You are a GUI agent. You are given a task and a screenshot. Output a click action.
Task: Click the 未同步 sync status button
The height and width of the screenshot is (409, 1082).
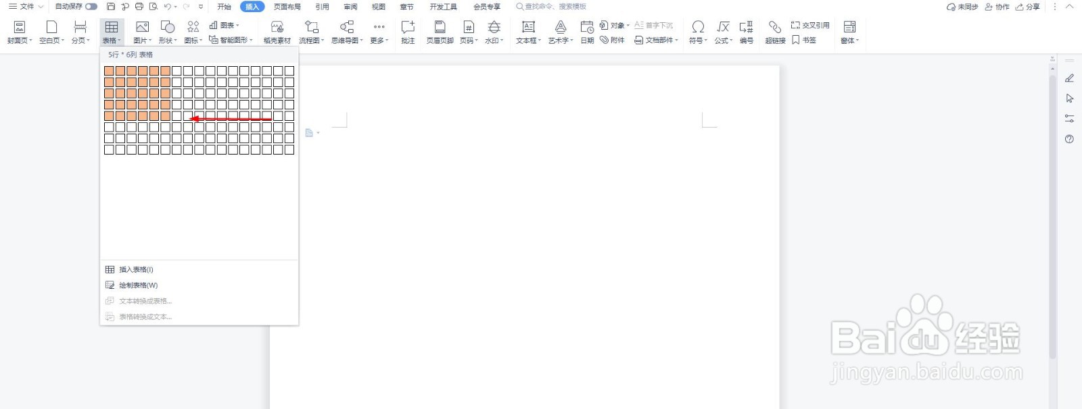(962, 7)
